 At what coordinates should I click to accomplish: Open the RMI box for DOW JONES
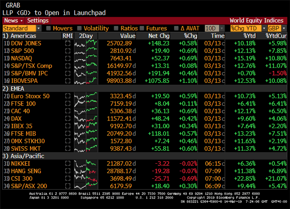point(68,43)
